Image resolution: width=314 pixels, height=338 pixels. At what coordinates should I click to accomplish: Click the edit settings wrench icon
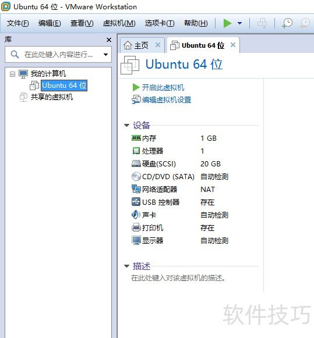(x=136, y=99)
